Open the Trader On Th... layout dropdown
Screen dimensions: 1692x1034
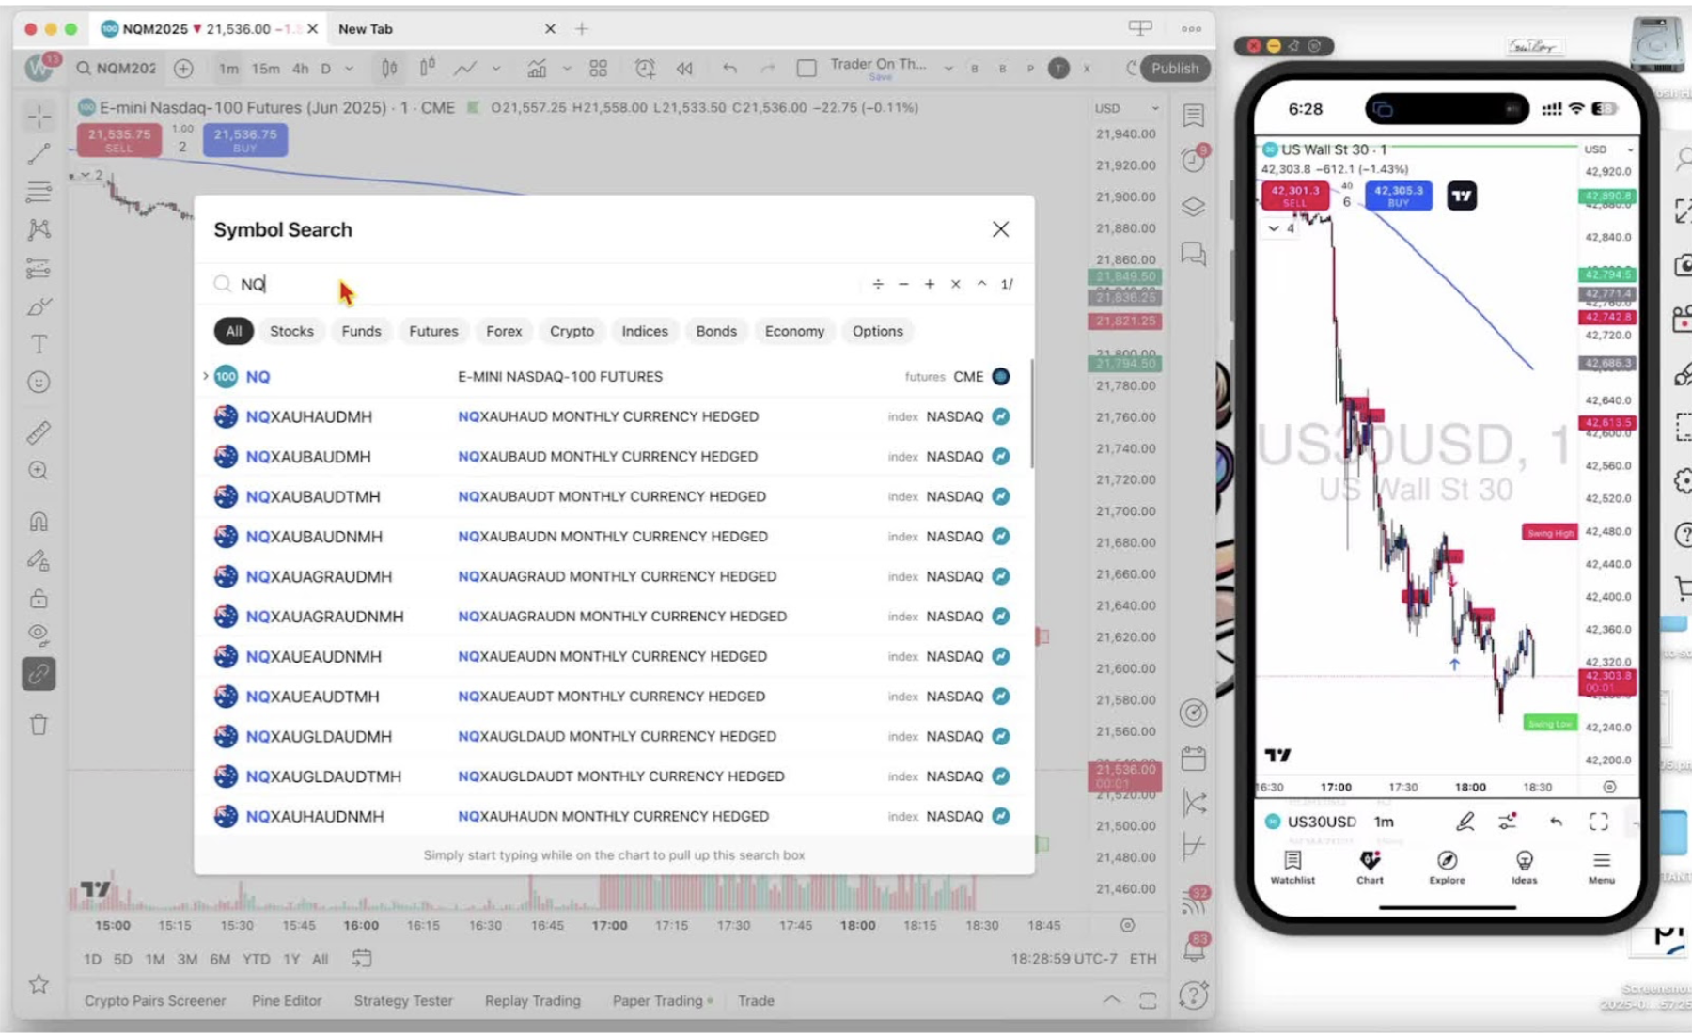point(948,69)
